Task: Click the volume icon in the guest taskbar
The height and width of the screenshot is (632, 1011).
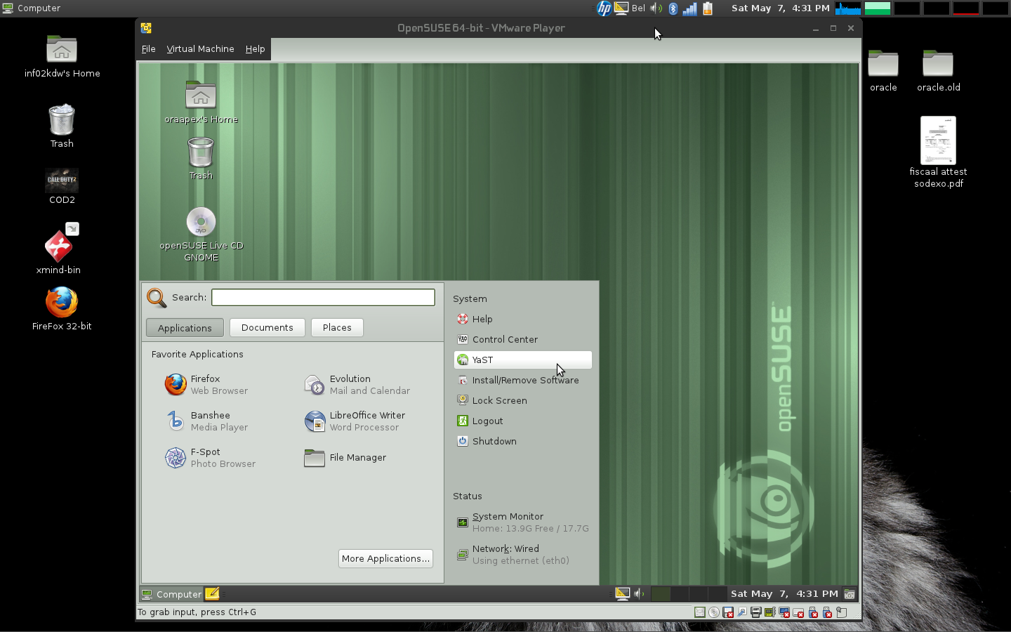Action: pyautogui.click(x=638, y=593)
